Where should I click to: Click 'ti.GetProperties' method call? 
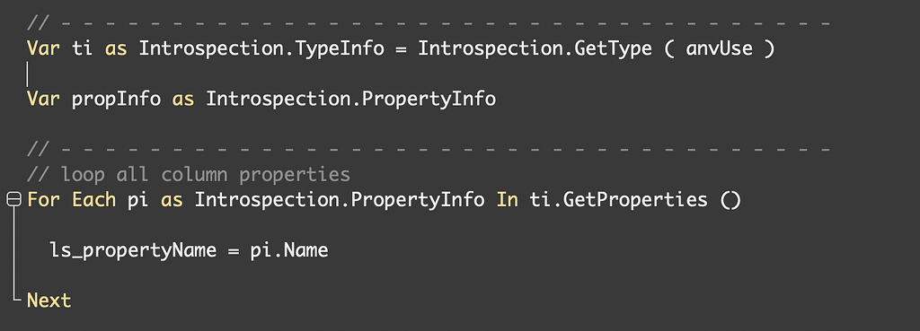pos(618,200)
